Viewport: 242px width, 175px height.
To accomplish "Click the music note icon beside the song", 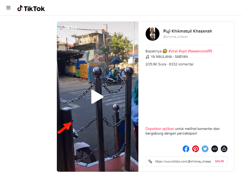I will point(147,56).
